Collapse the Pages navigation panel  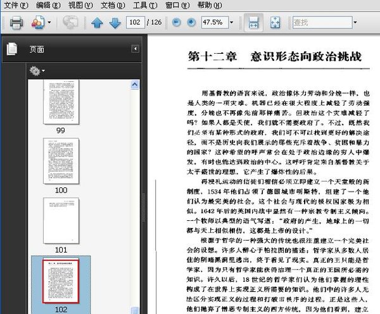(x=135, y=49)
